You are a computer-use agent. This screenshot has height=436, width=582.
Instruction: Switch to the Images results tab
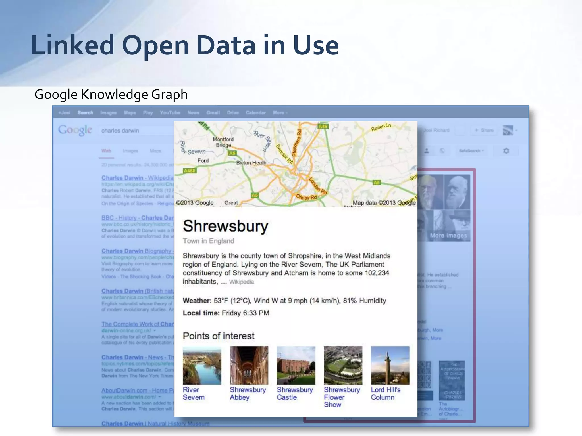click(x=130, y=151)
